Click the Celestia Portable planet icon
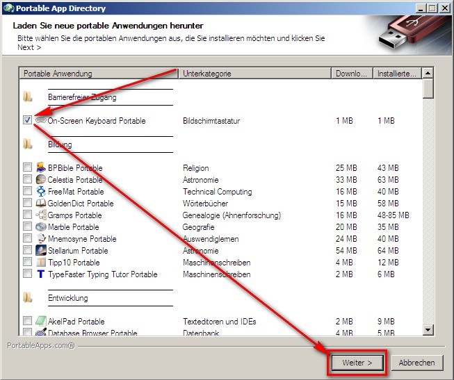454x380 pixels. tap(41, 179)
